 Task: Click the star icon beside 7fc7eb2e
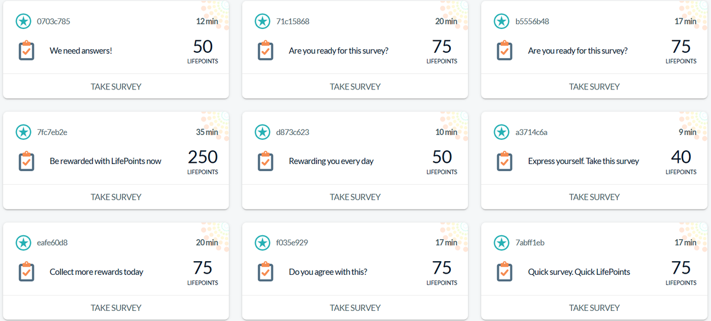[x=23, y=132]
